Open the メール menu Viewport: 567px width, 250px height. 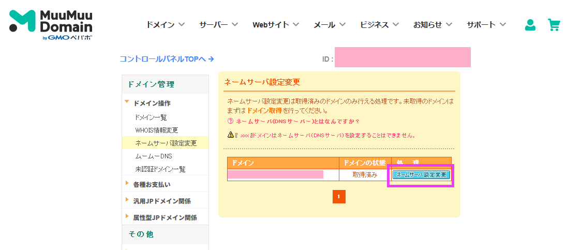coord(330,25)
